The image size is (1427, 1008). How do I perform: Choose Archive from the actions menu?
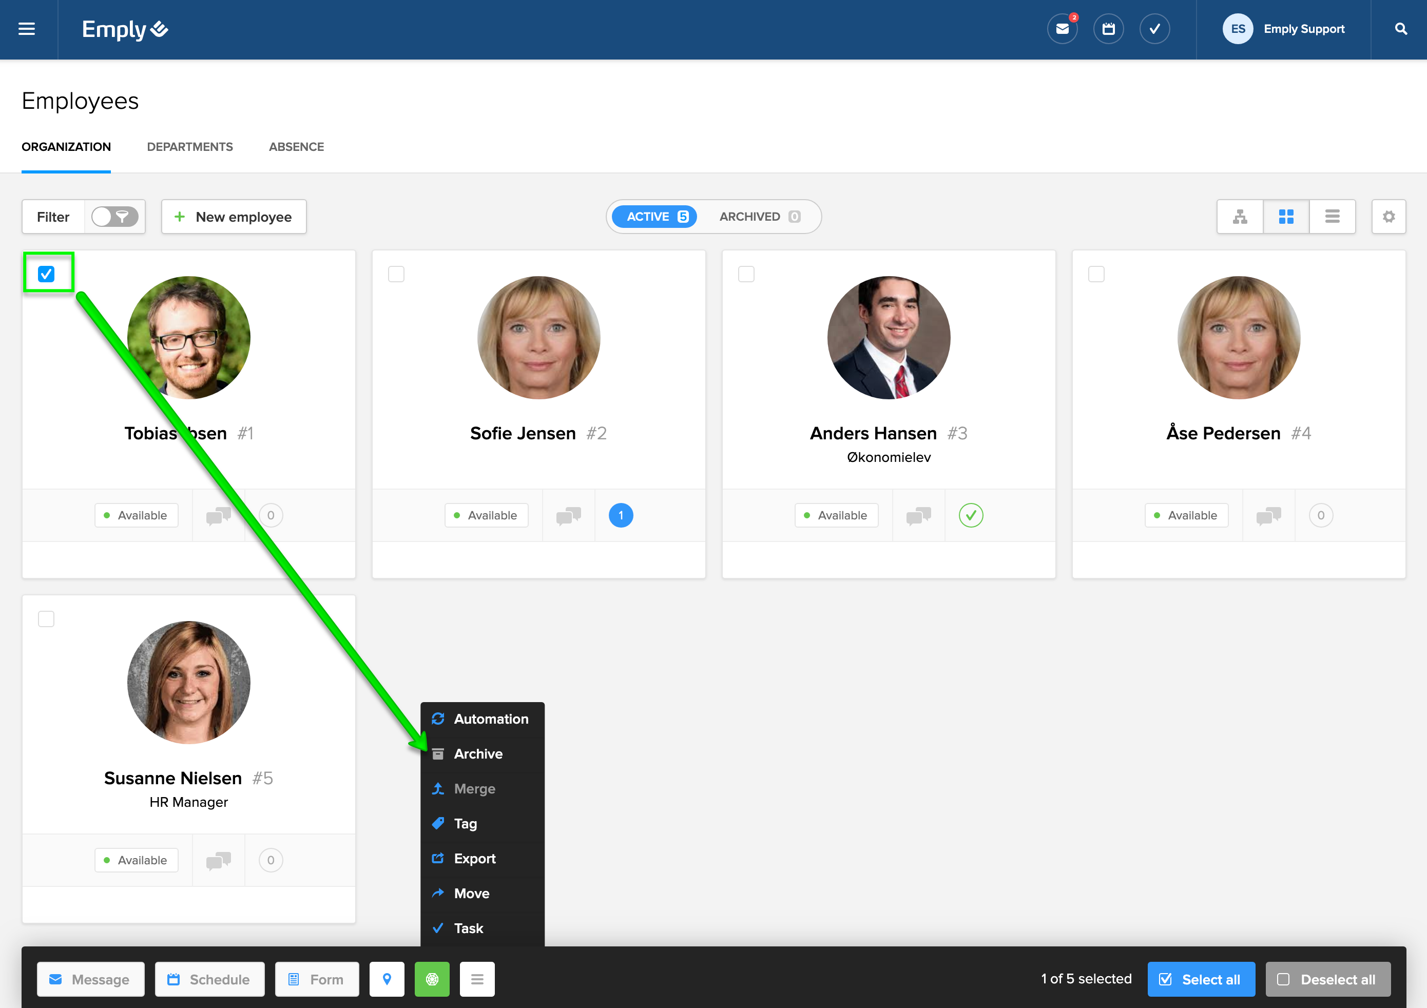coord(478,754)
